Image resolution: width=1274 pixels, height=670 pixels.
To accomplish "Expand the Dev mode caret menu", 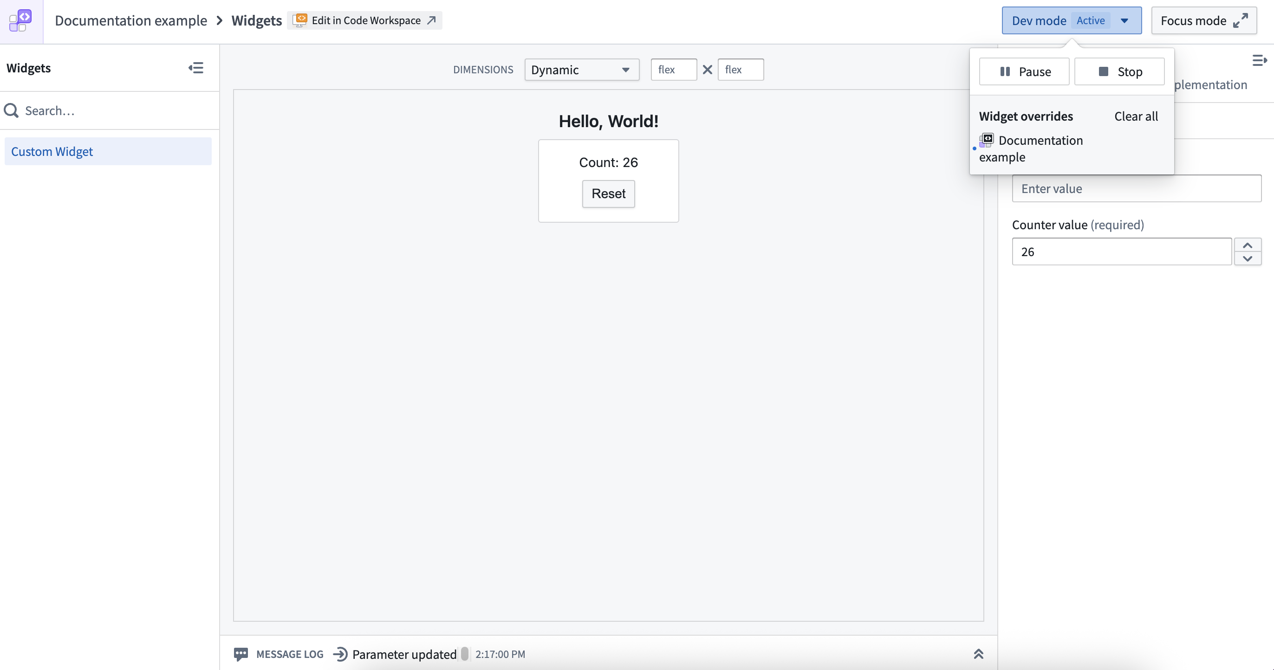I will [1125, 20].
